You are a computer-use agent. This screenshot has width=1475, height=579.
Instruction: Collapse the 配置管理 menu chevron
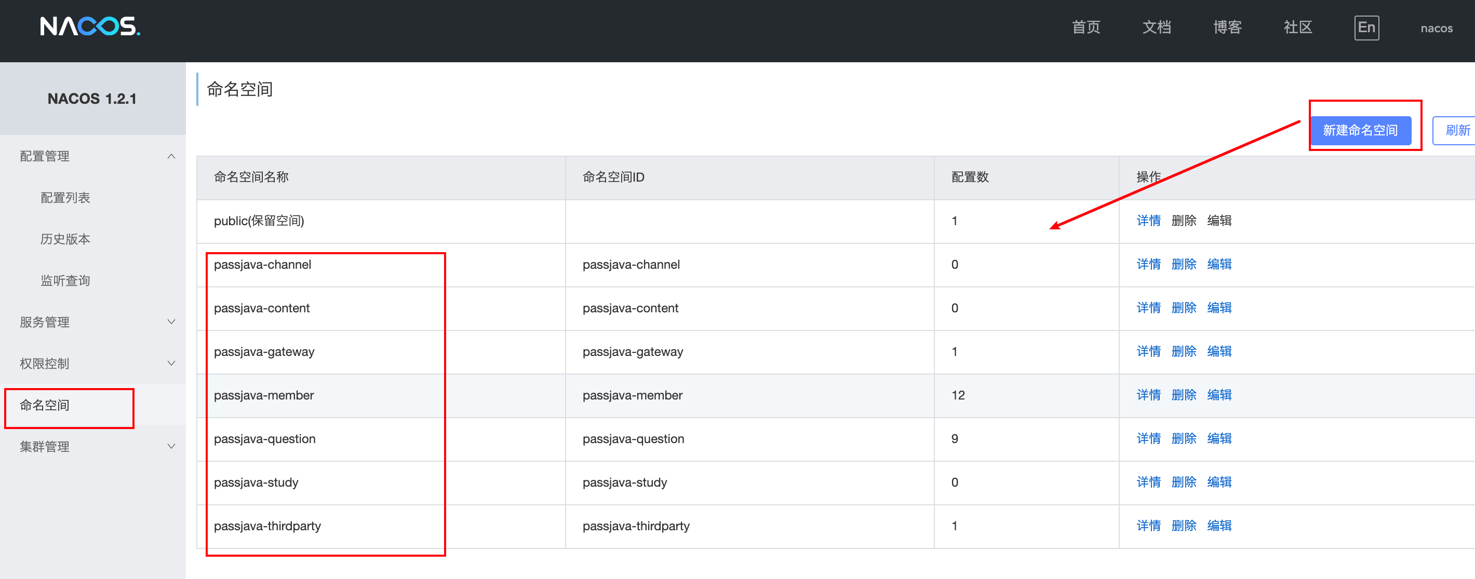(x=171, y=156)
